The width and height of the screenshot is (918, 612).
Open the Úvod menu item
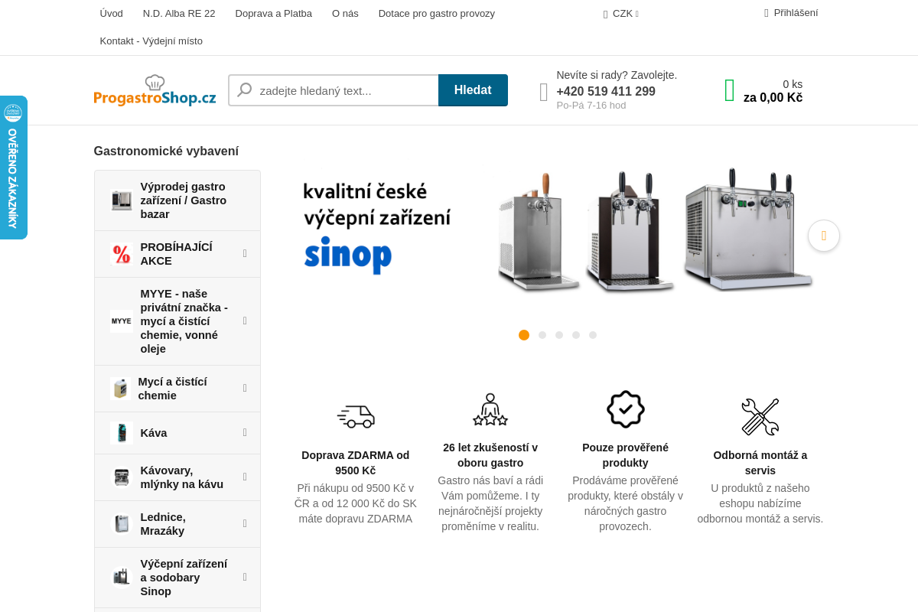111,14
